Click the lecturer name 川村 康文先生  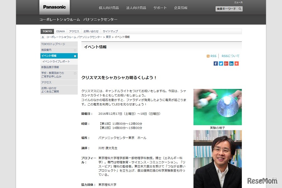(108, 148)
